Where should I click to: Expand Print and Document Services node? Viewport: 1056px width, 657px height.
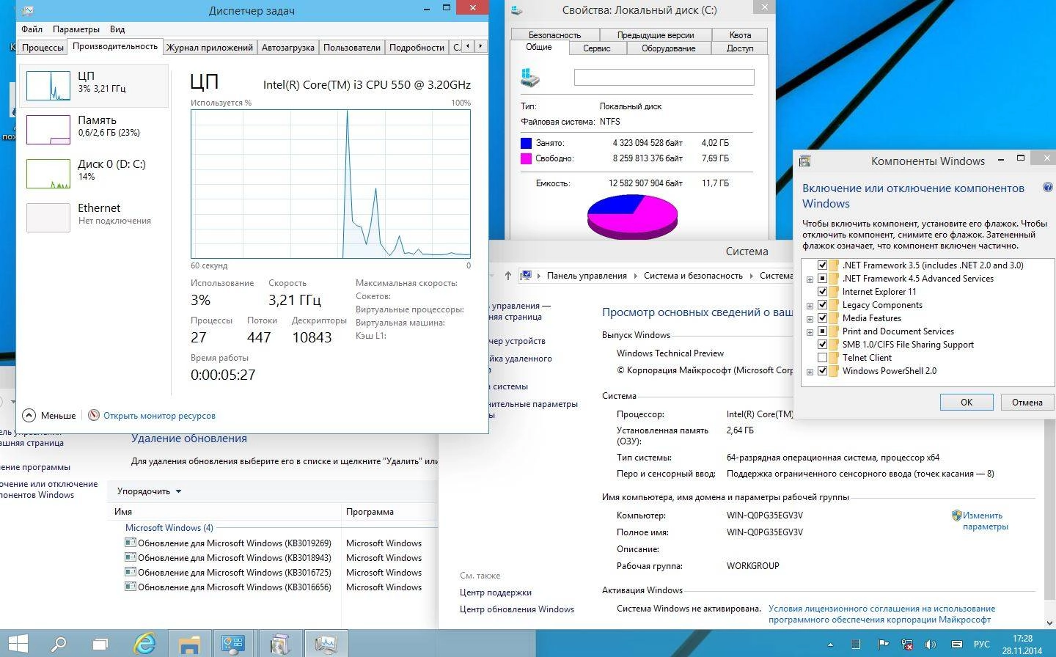click(810, 332)
